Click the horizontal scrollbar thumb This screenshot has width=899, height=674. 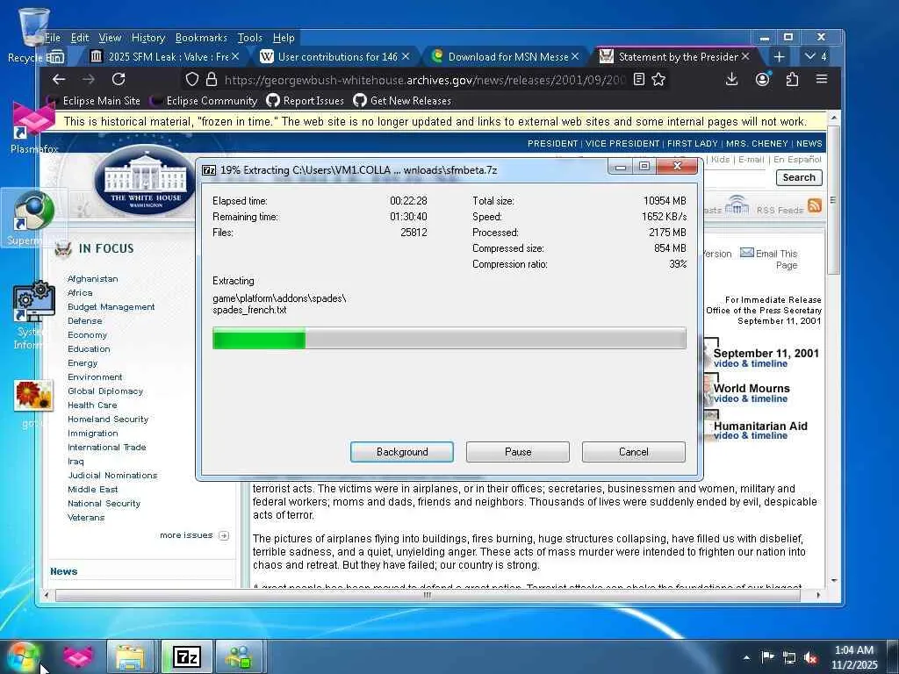pos(428,595)
